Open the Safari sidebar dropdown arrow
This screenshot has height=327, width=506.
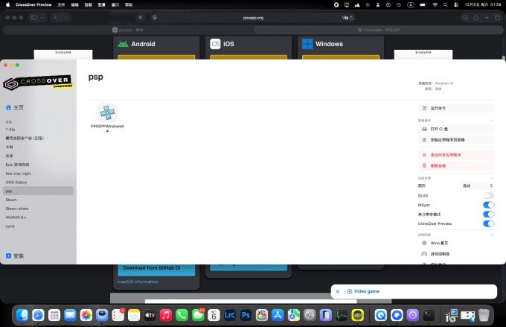[42, 17]
